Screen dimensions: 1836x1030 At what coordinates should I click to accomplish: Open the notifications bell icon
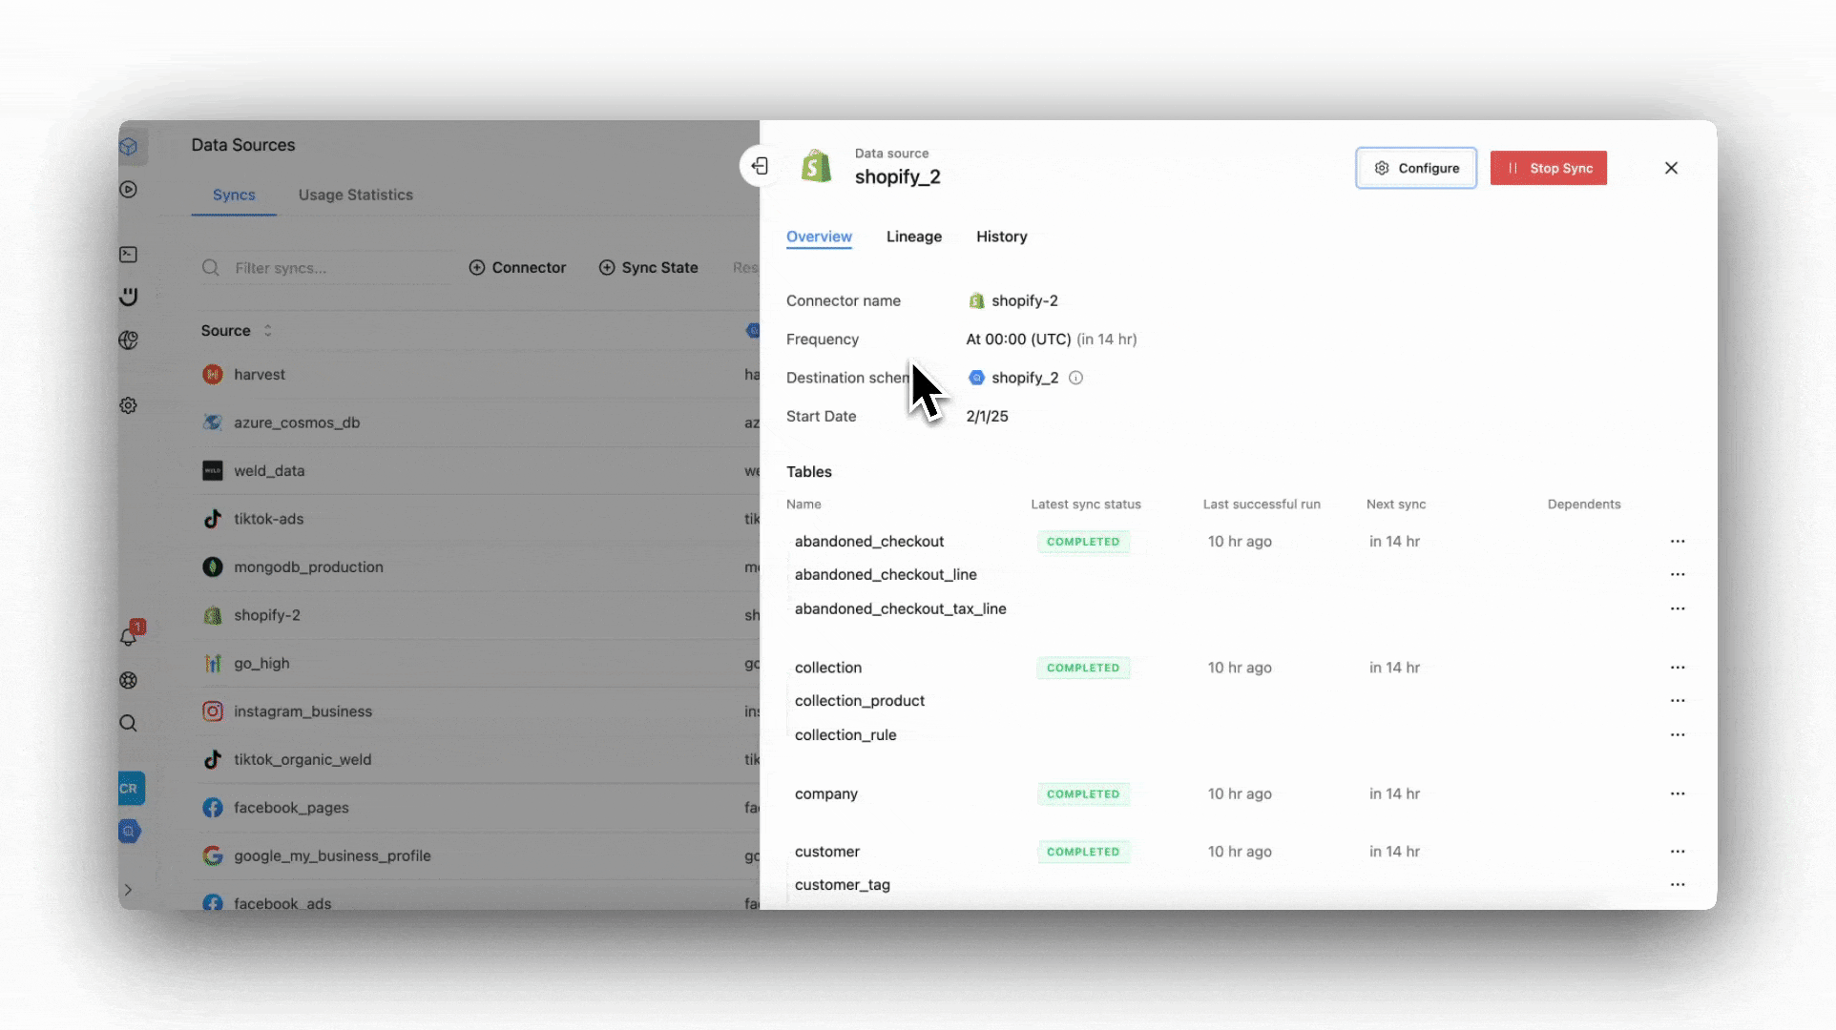[129, 636]
